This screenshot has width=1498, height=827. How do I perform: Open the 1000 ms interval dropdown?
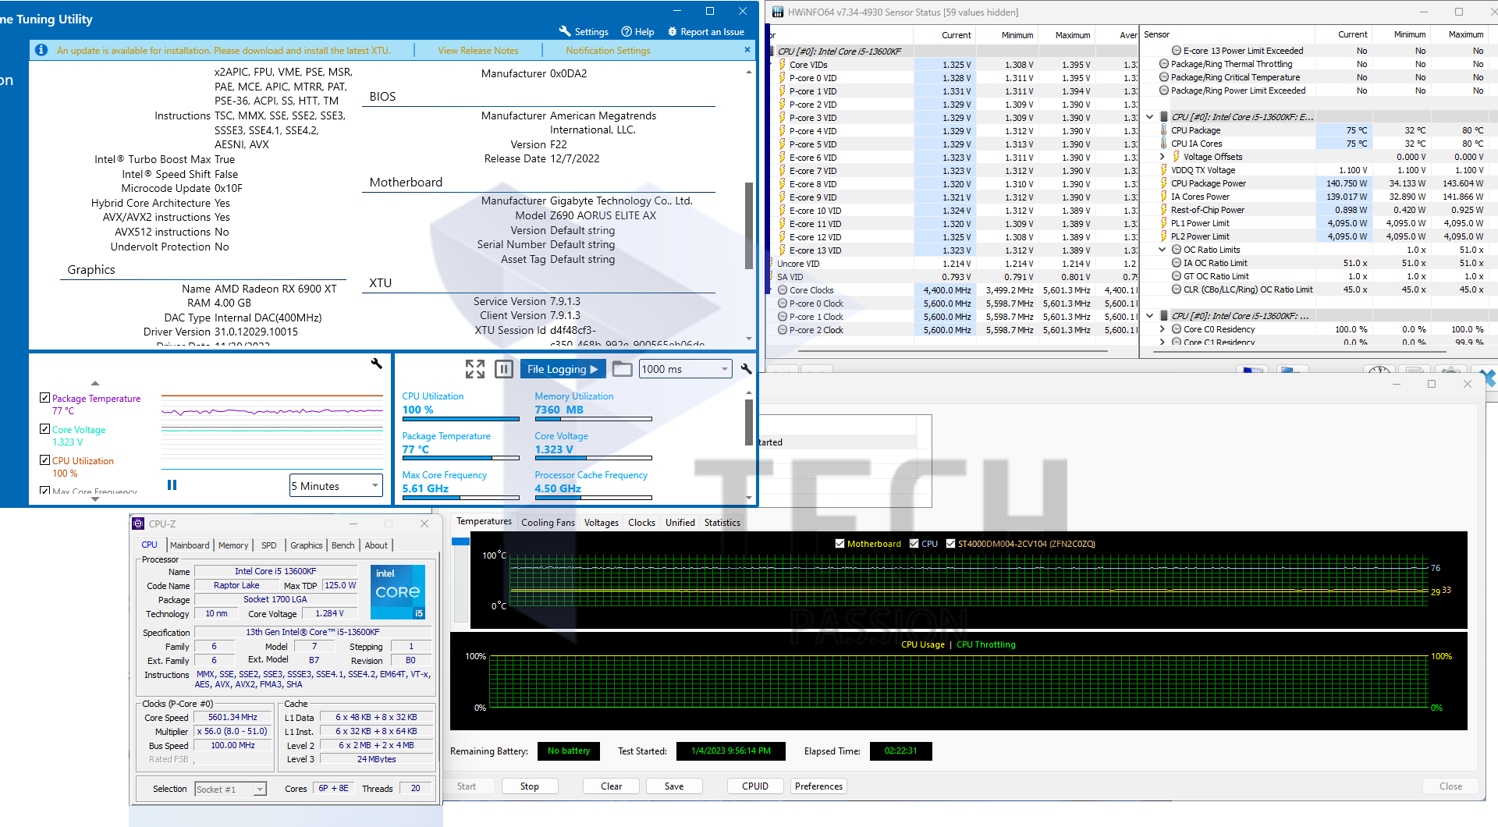(x=685, y=369)
